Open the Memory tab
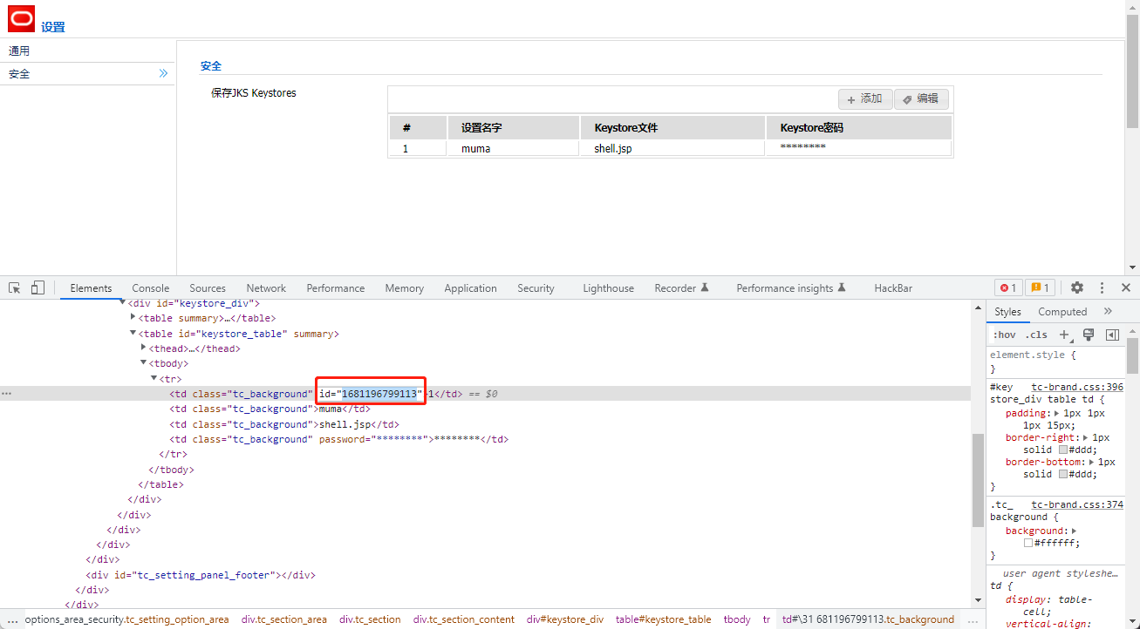This screenshot has width=1140, height=629. 405,288
